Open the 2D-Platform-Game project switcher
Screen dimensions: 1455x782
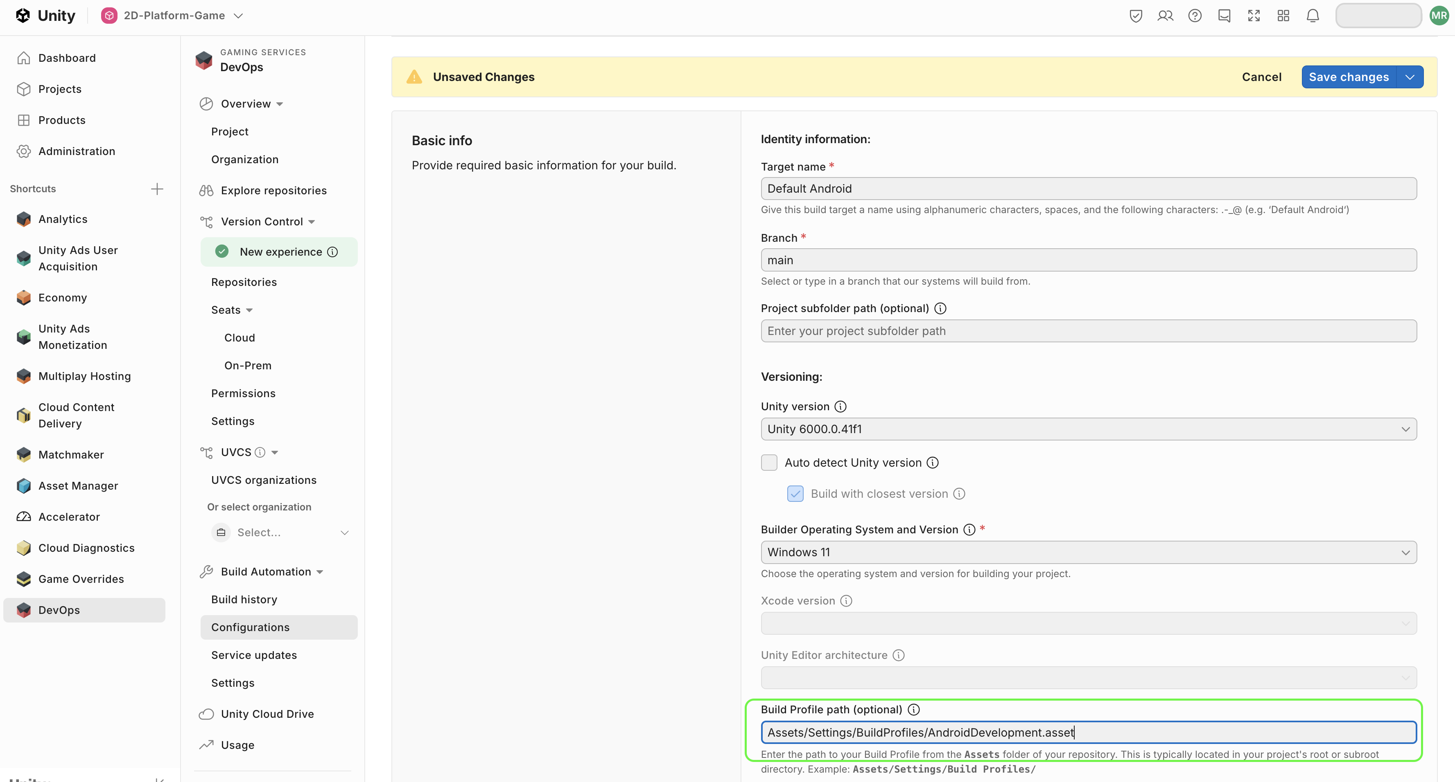172,15
